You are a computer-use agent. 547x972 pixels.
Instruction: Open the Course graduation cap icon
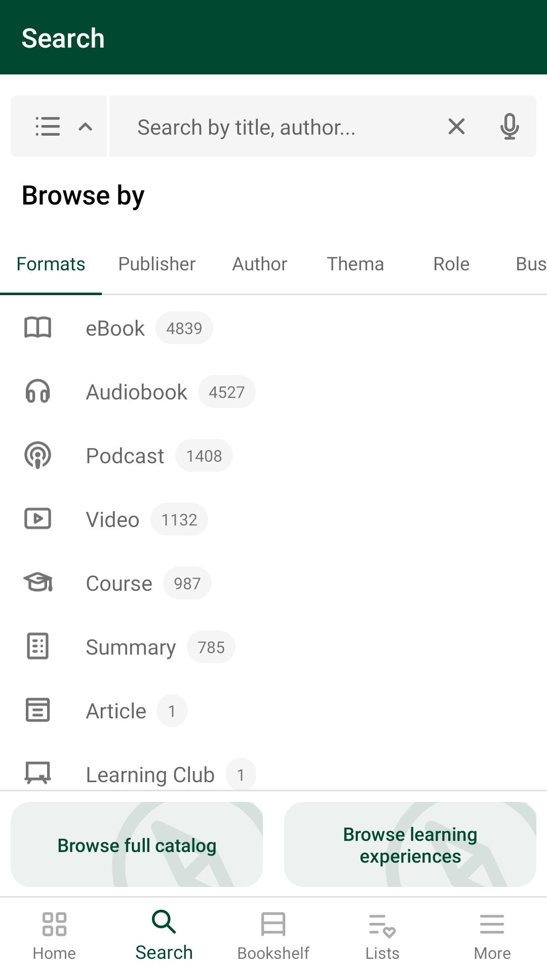(38, 583)
